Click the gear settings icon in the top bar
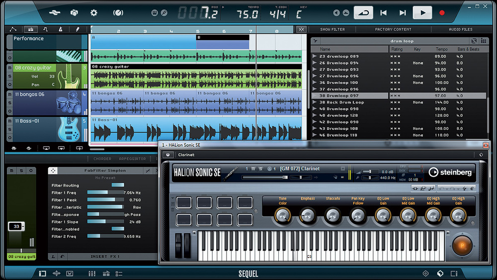Viewport: 497px width, 280px height. (94, 13)
